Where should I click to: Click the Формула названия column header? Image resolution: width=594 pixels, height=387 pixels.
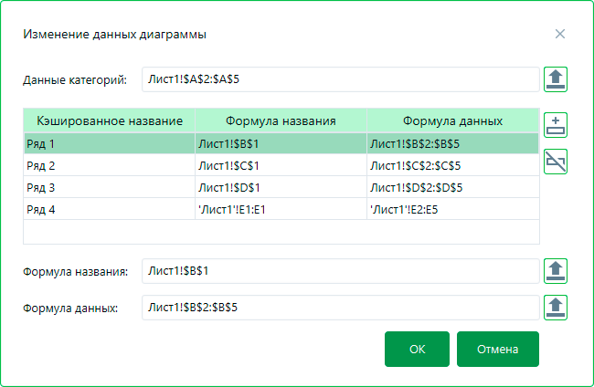(281, 120)
